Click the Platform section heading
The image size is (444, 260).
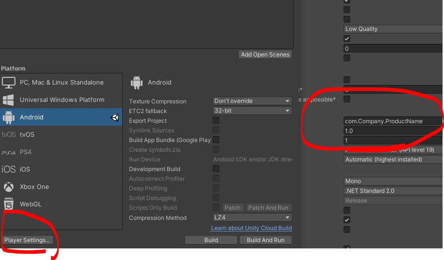coord(13,69)
